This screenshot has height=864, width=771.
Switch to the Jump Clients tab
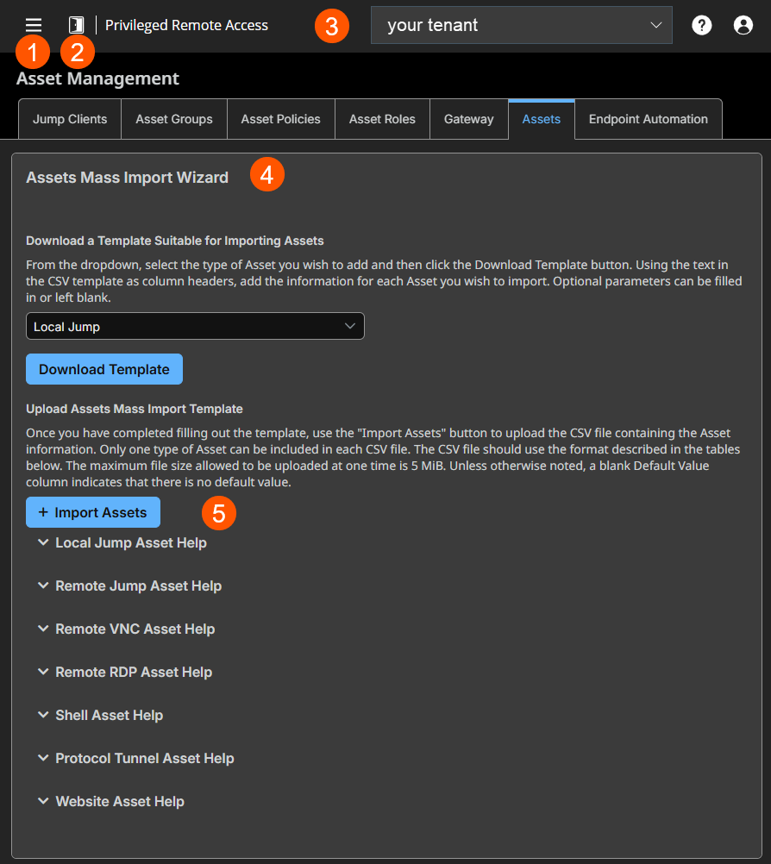69,119
